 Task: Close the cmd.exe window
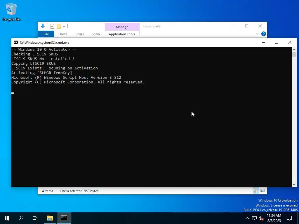pos(290,43)
